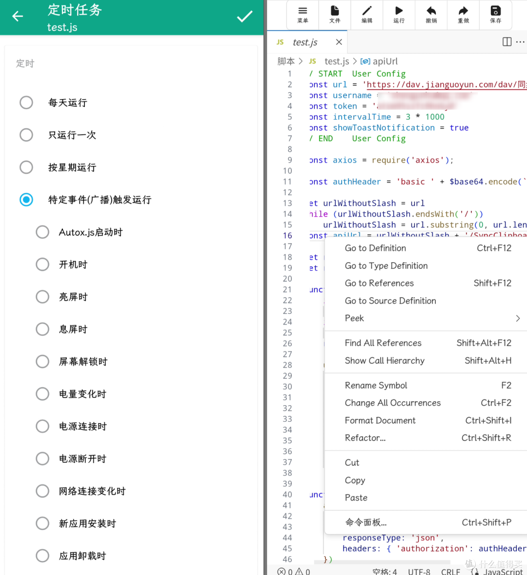The image size is (527, 575).
Task: Choose Go to Type Definition
Action: point(426,266)
